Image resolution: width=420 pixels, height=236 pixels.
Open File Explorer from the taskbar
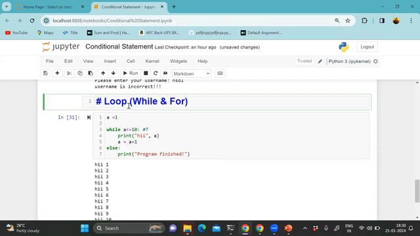click(x=188, y=228)
